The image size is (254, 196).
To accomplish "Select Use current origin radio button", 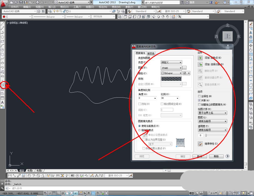I will pyautogui.click(x=139, y=126).
